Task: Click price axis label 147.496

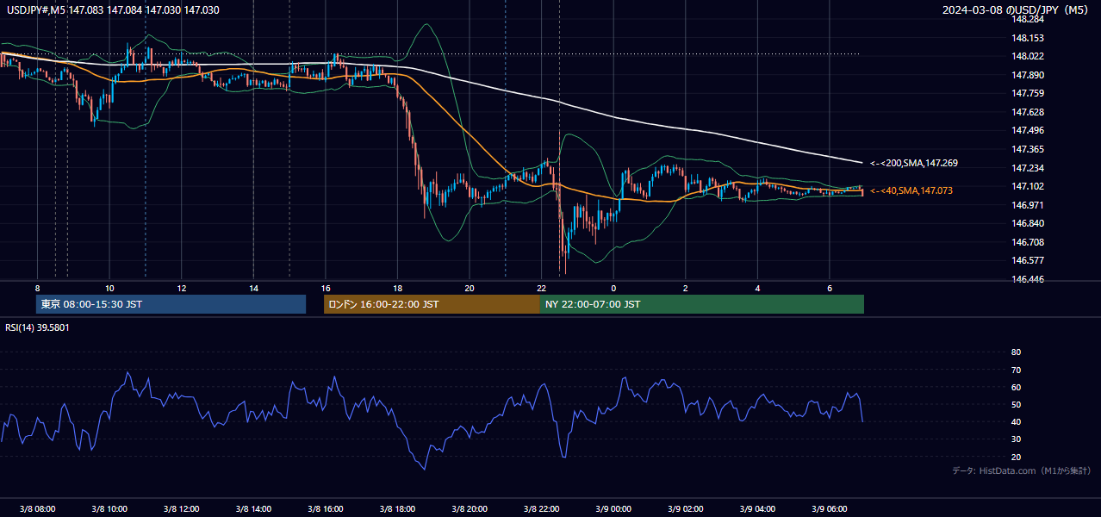Action: pos(1027,130)
